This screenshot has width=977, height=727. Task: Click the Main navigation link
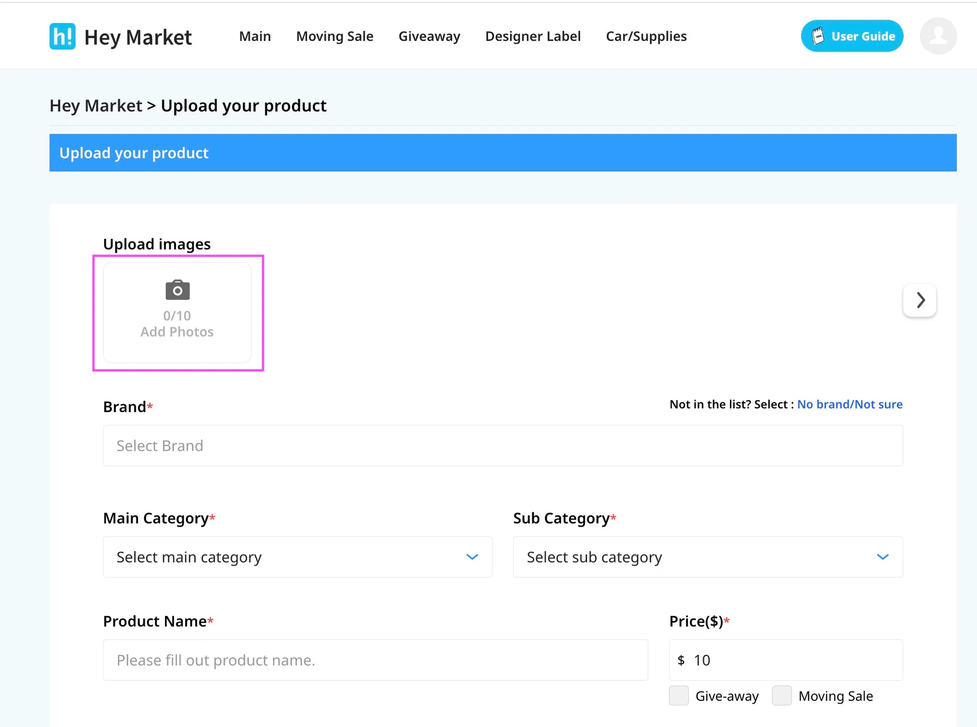(255, 36)
